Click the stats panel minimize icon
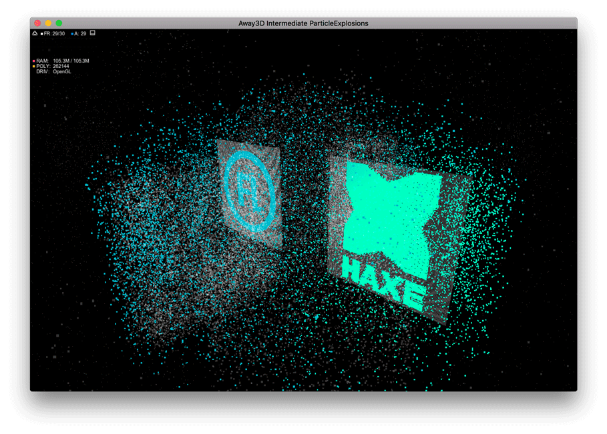 (x=93, y=33)
